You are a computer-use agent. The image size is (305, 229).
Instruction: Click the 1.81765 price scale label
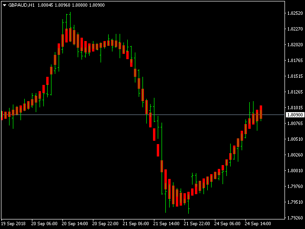(295, 61)
